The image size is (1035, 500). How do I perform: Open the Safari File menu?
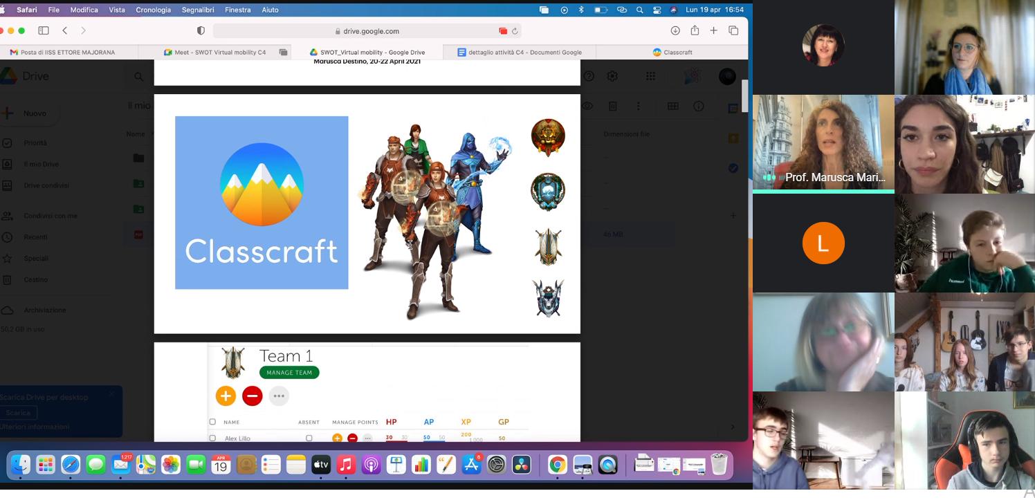point(53,10)
